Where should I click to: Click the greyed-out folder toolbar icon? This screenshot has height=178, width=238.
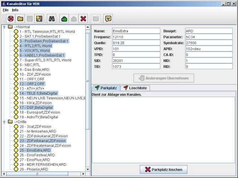click(96, 19)
